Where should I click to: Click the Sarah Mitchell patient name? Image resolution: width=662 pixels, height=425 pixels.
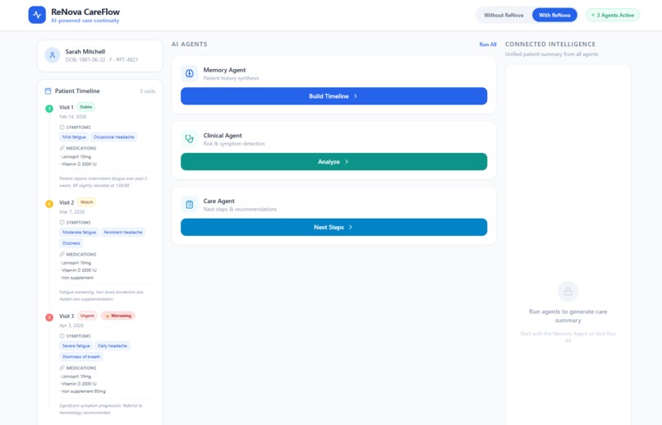point(85,52)
